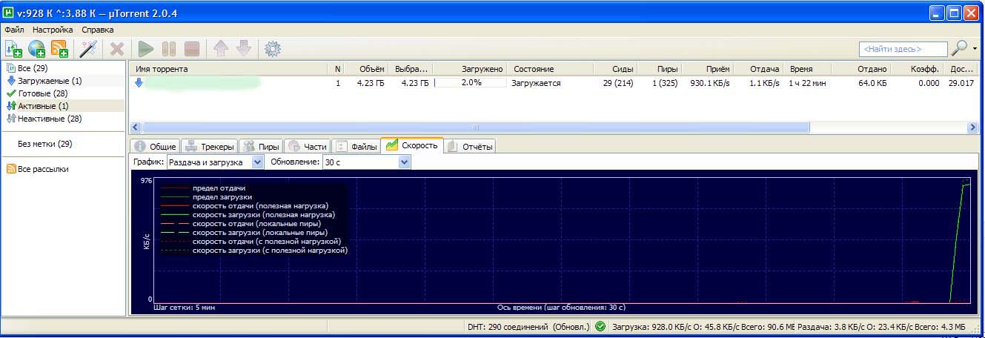Open search engine dropdown beside magnifier
This screenshot has height=338, width=985.
coord(975,49)
